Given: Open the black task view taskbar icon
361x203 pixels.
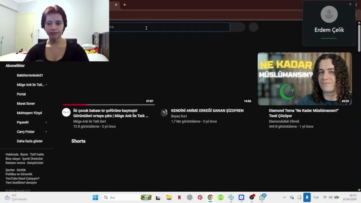Looking at the screenshot, I should pos(158,198).
